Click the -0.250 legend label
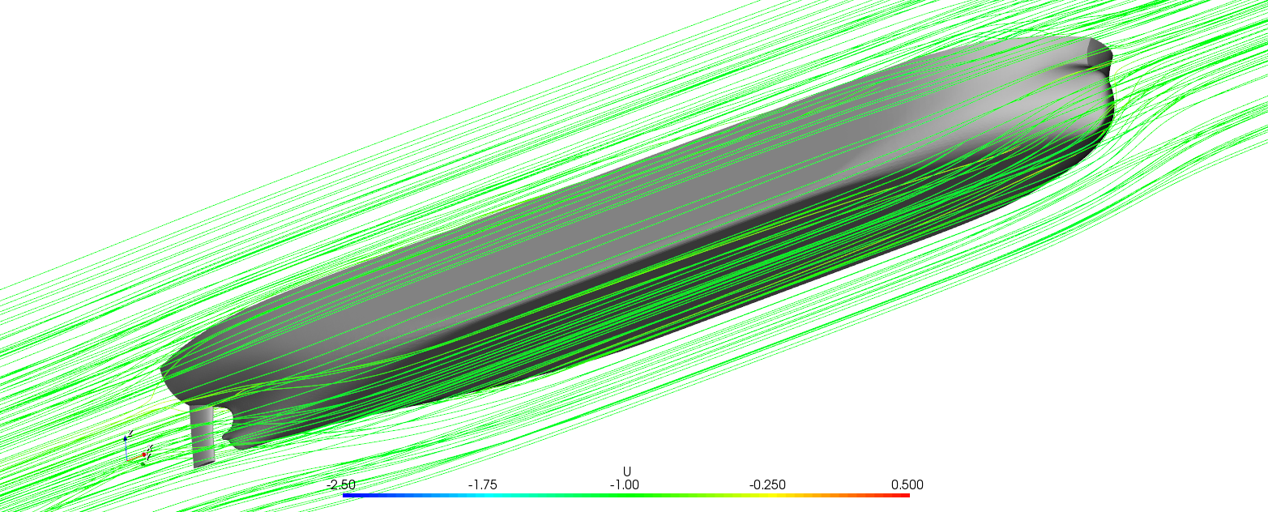 click(x=767, y=484)
